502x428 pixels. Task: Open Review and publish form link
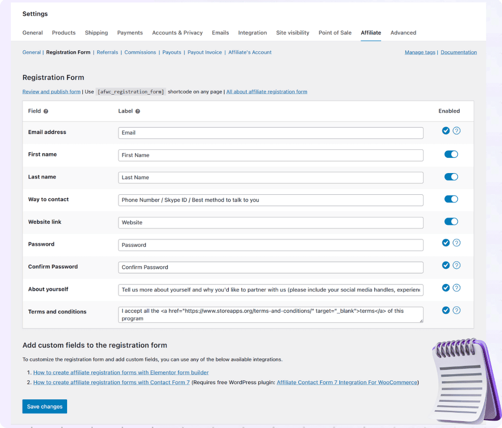pos(51,91)
